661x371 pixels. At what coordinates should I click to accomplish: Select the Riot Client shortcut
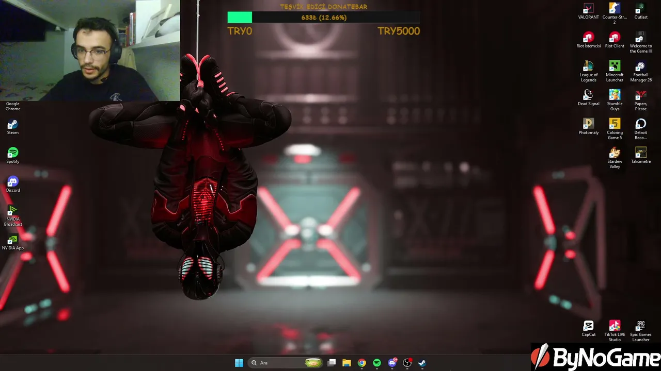coord(615,40)
